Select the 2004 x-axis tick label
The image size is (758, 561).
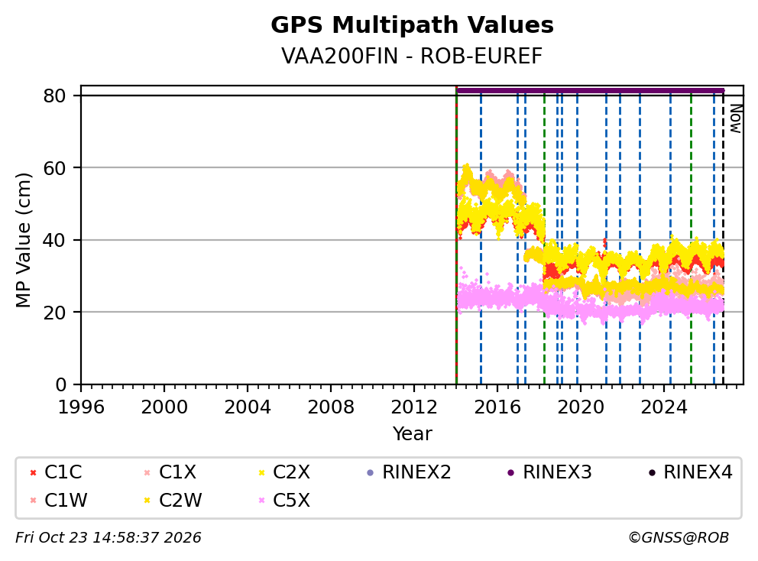[248, 407]
